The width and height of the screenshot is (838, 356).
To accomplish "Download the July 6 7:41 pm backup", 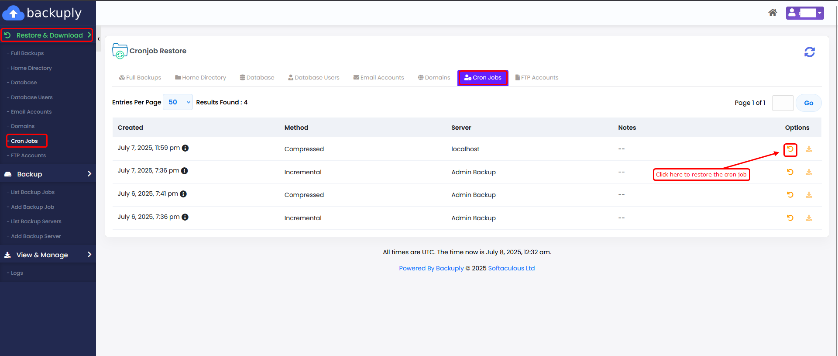I will pos(809,195).
